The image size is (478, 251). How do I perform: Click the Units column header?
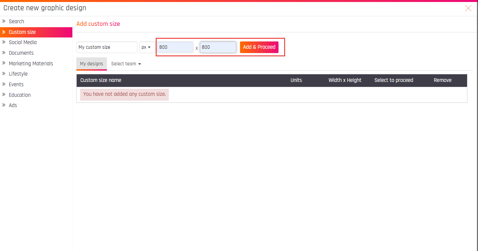[296, 80]
